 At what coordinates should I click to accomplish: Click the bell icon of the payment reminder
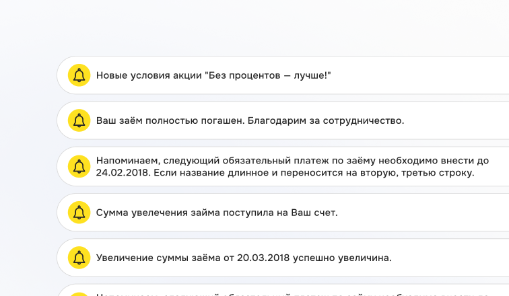click(x=79, y=166)
